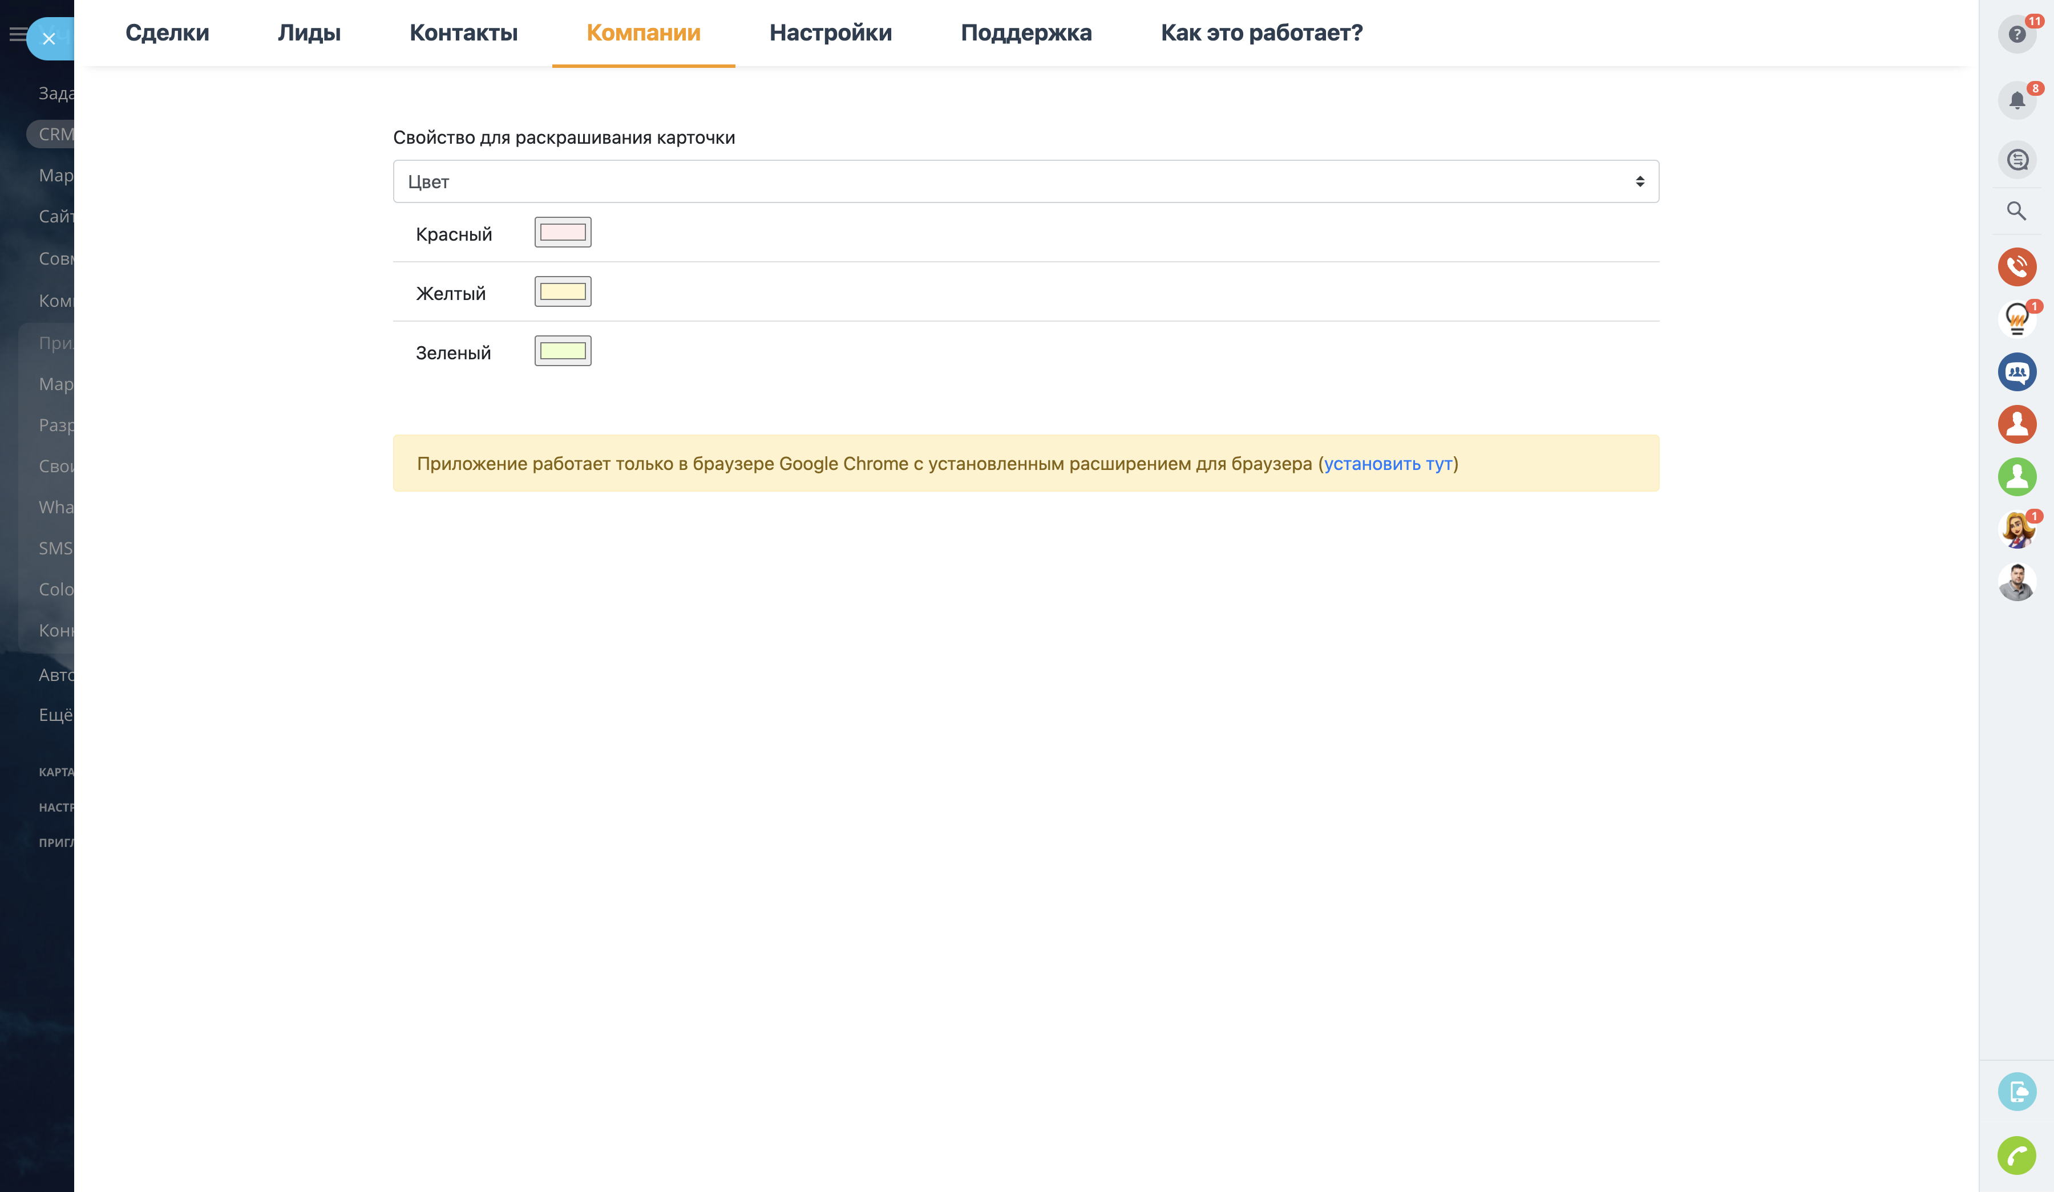2054x1192 pixels.
Task: Click the search magnifier icon
Action: point(2016,211)
